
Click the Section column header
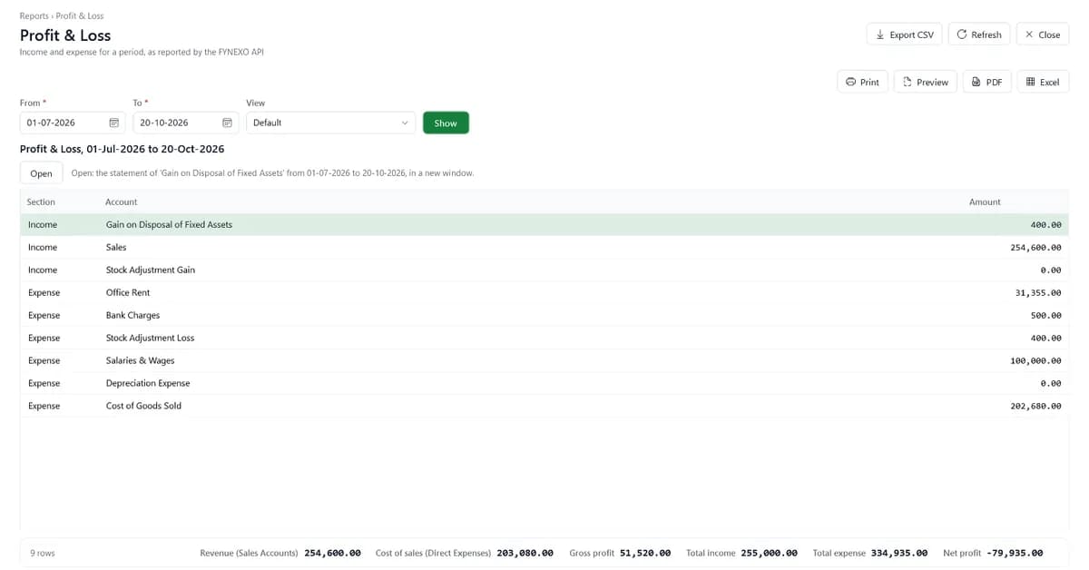click(42, 201)
